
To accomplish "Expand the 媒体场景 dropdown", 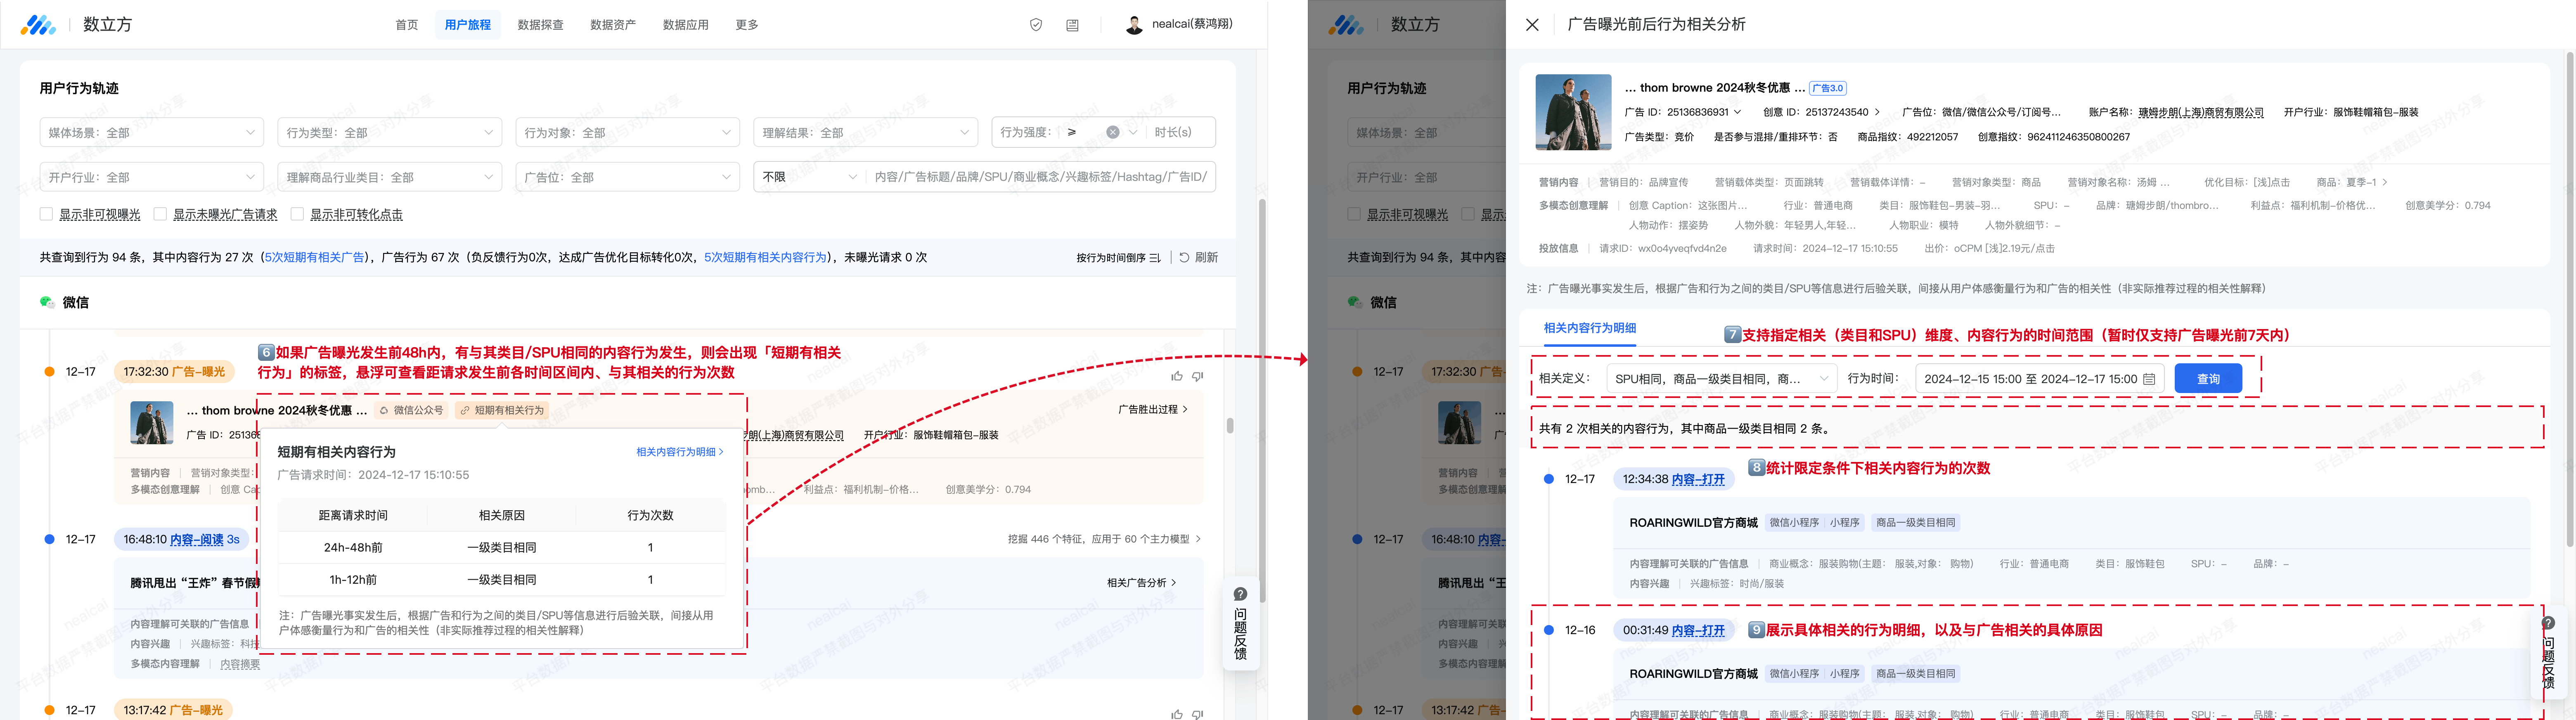I will point(151,132).
